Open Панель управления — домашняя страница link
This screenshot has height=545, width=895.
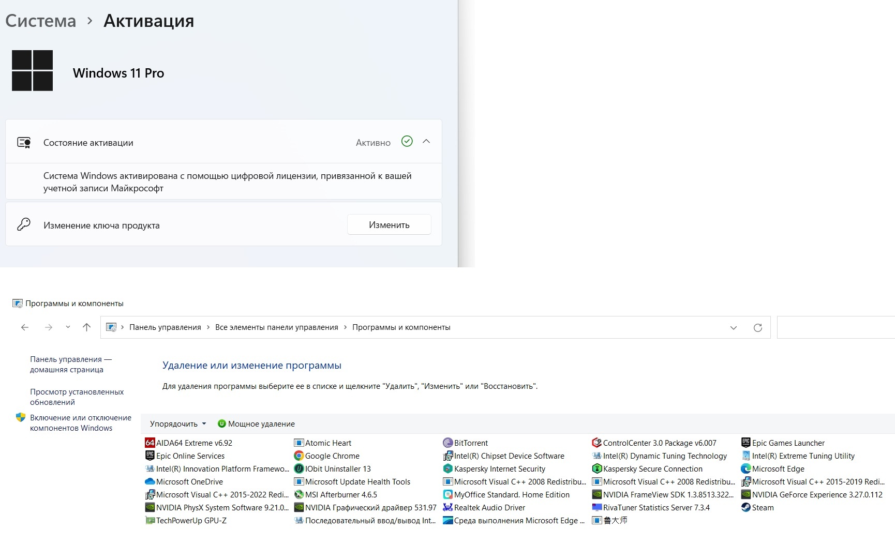pos(71,365)
